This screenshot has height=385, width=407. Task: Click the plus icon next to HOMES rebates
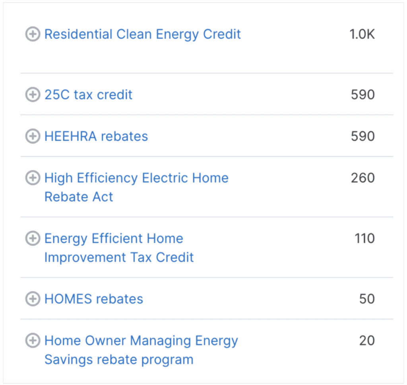coord(33,299)
